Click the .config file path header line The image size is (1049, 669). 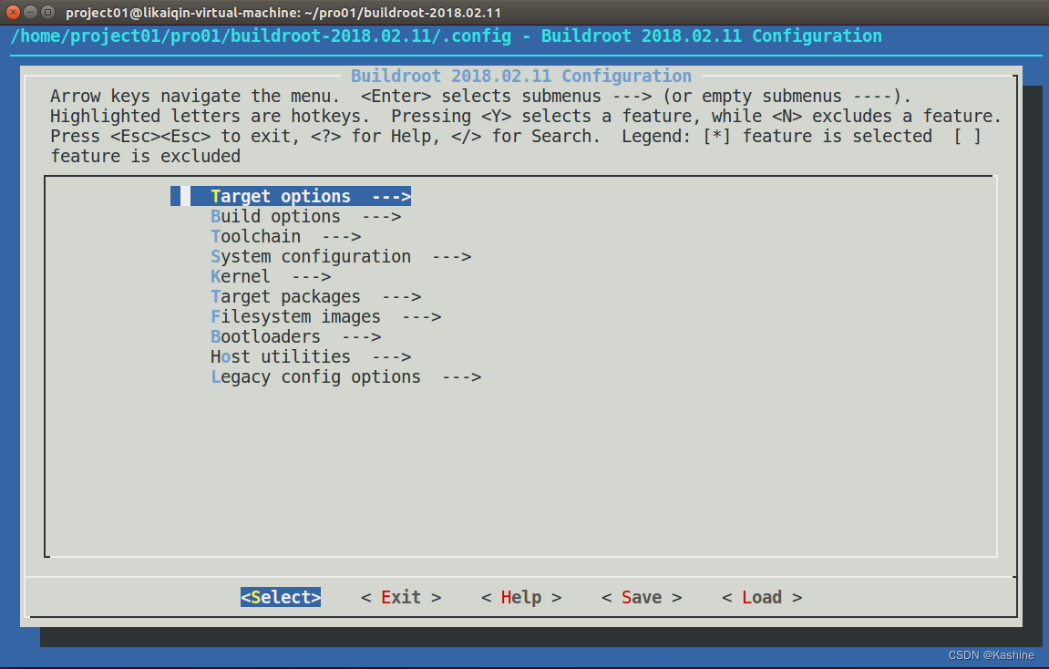point(447,36)
